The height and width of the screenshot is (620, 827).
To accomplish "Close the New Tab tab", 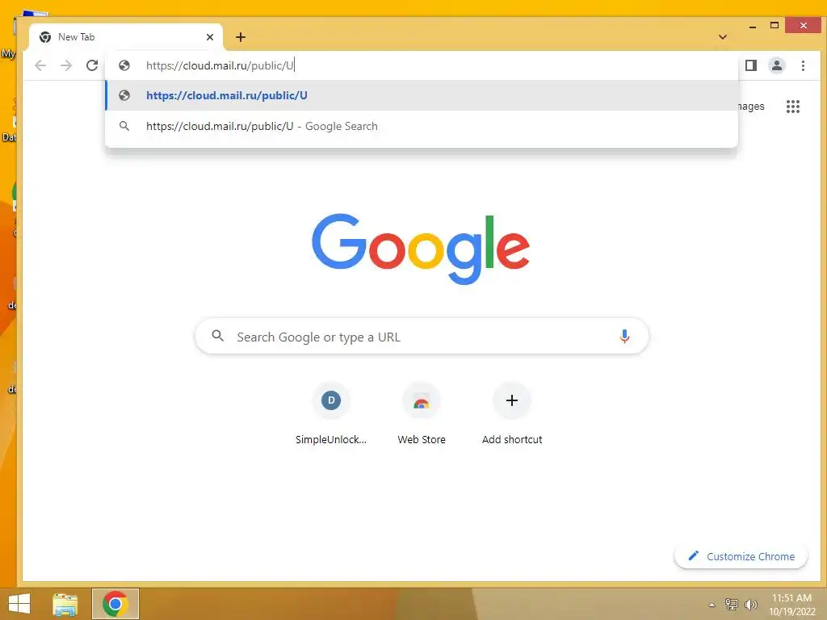I will [210, 37].
